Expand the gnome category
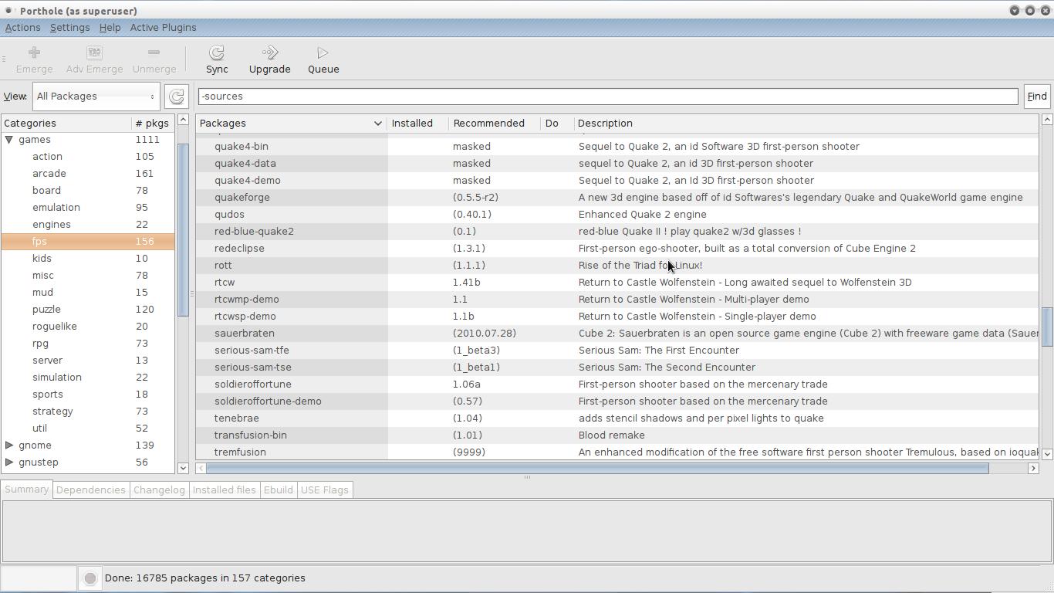The image size is (1054, 593). pyautogui.click(x=9, y=446)
